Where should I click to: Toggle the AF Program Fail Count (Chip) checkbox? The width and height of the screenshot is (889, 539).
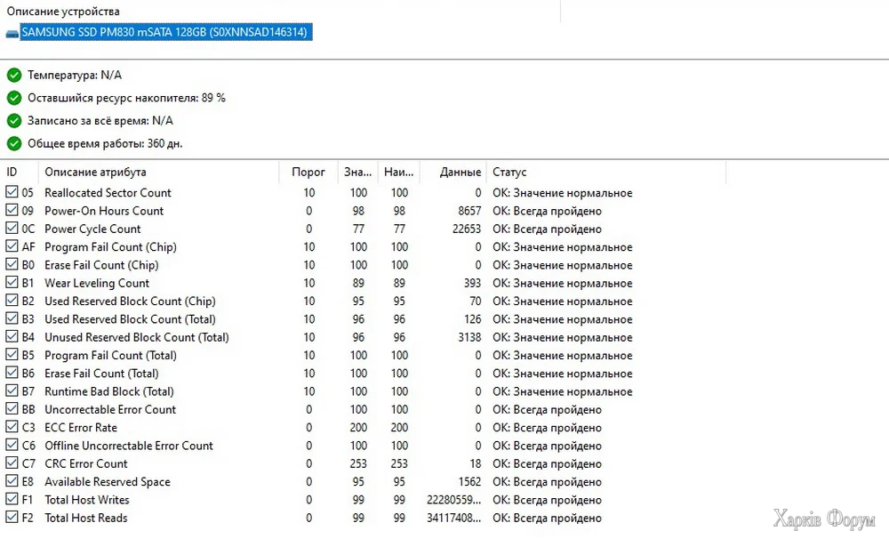click(x=12, y=246)
